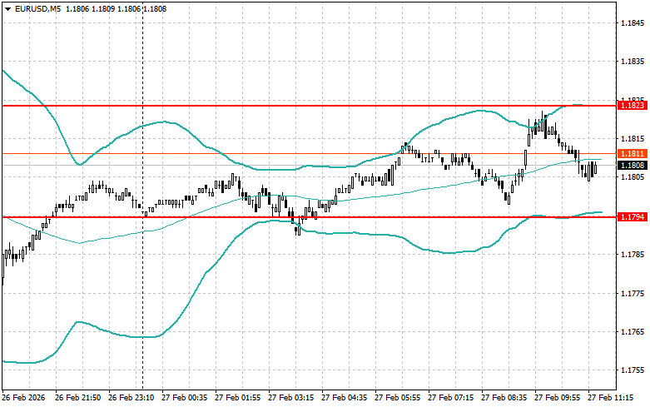Screen dimensions: 650x407
Task: Open the chart menu triangle beside EURUSD,M5
Action: (x=7, y=8)
